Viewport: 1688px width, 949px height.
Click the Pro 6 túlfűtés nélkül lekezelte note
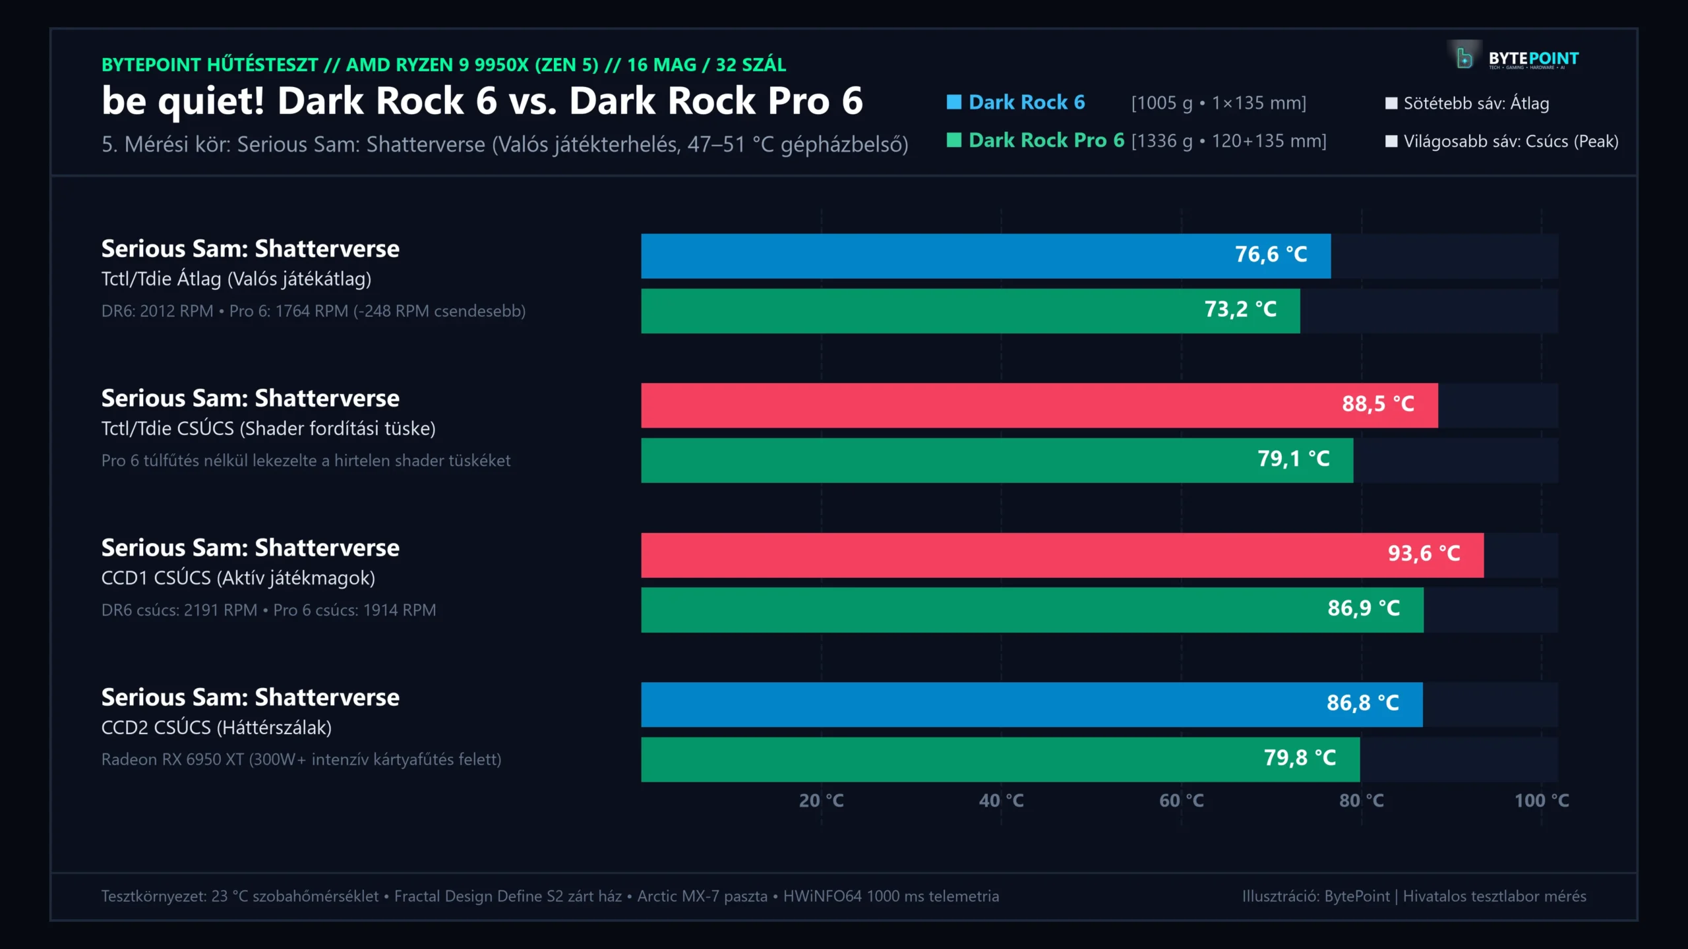[x=306, y=461]
